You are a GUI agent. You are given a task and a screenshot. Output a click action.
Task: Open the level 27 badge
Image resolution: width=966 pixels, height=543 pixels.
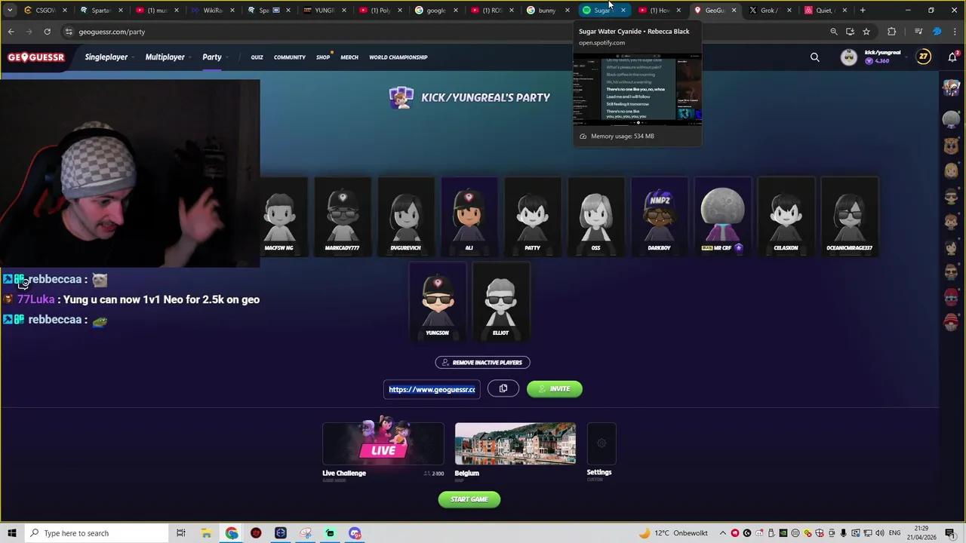click(x=924, y=57)
